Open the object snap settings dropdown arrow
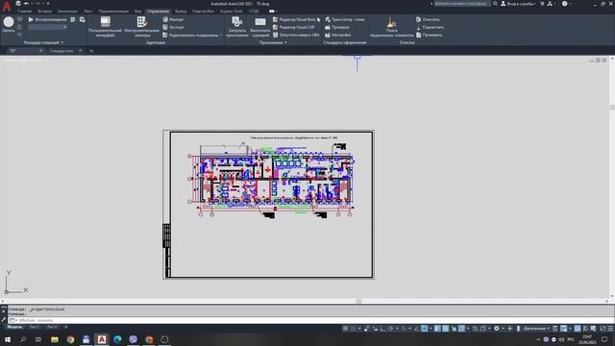Viewport: 615px width, 346px height. [430, 329]
